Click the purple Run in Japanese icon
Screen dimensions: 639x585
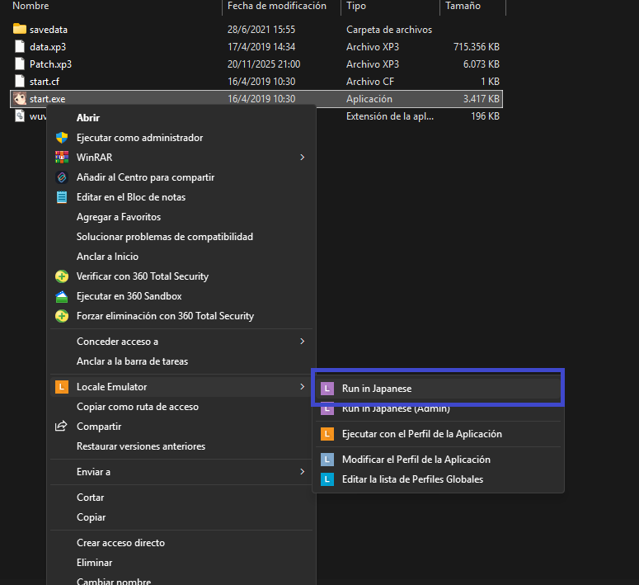click(x=327, y=388)
